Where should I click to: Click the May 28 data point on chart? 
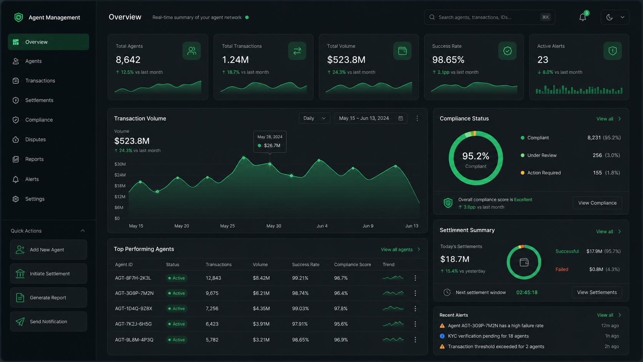(270, 164)
